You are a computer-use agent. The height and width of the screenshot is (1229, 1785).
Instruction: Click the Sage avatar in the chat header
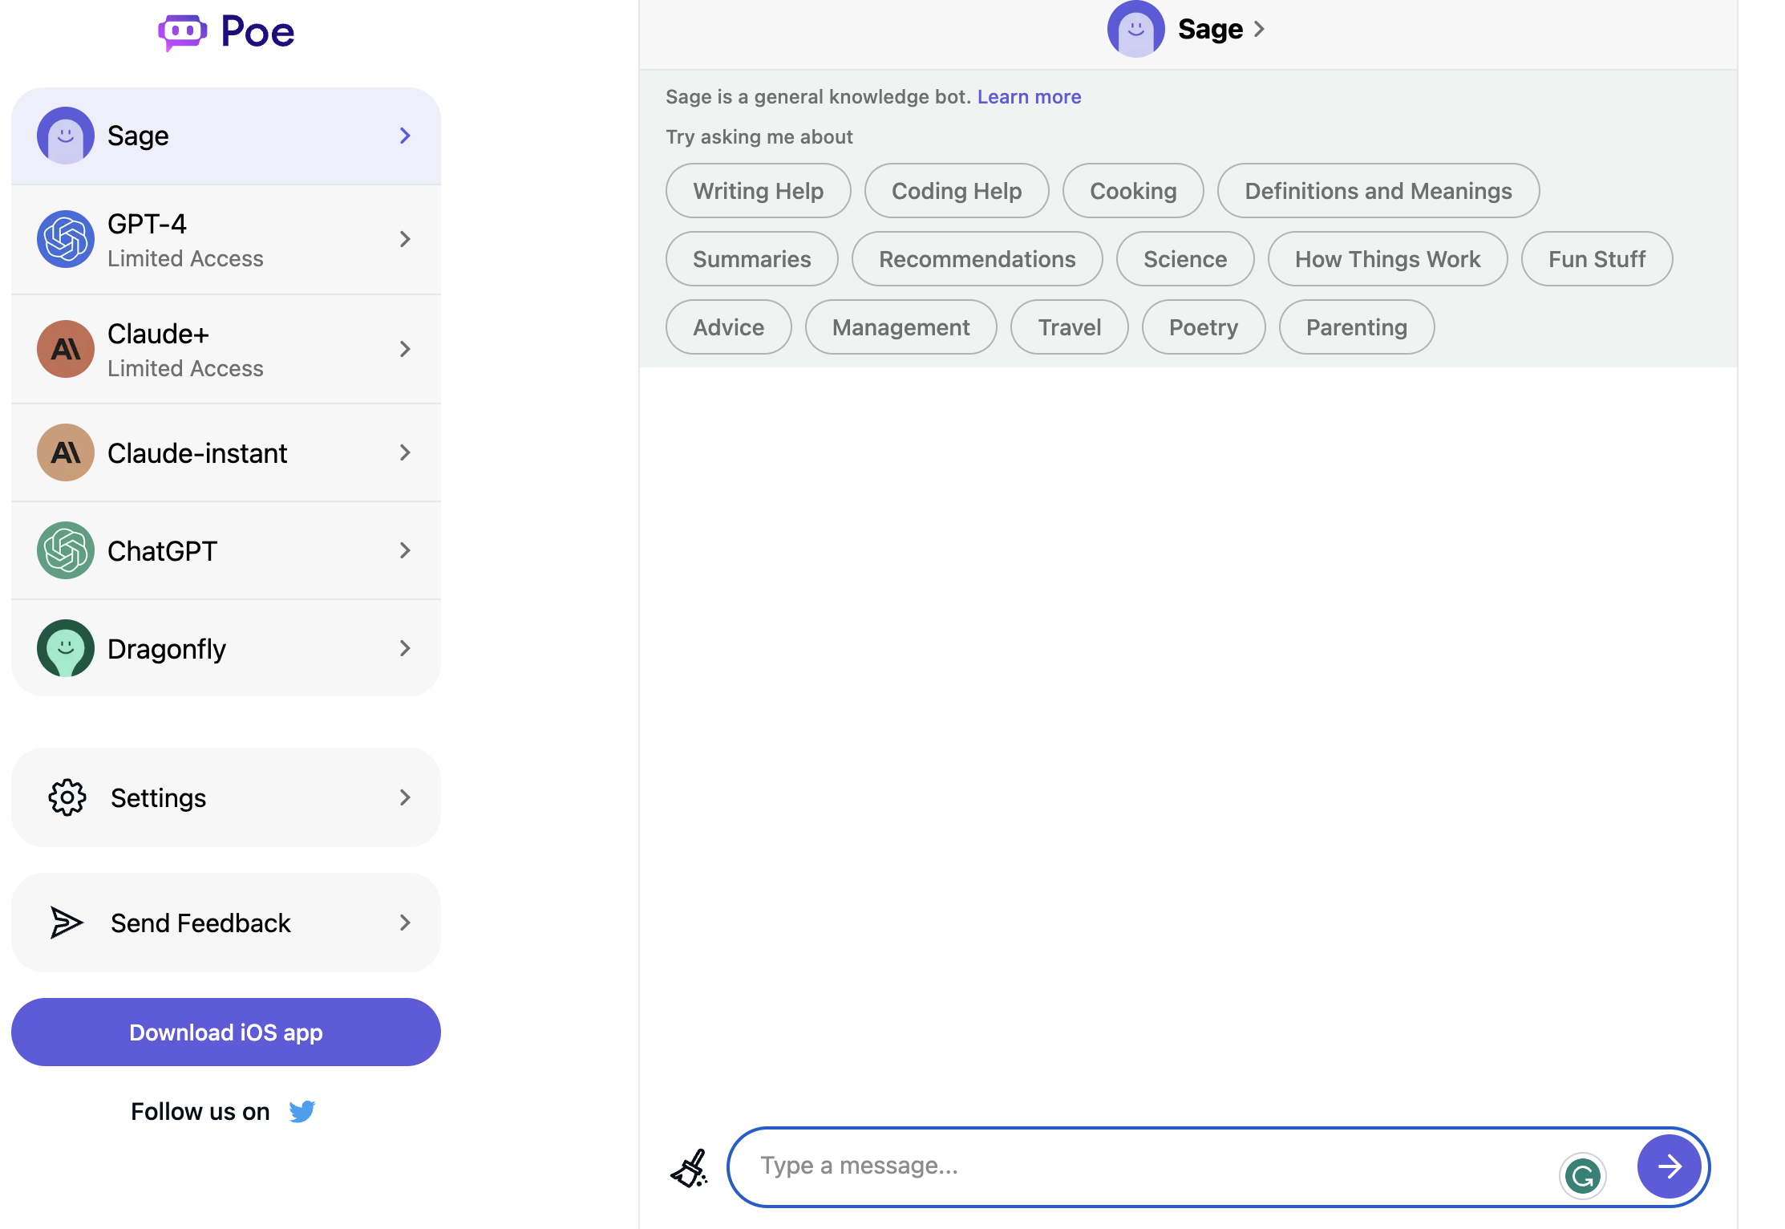pyautogui.click(x=1136, y=29)
